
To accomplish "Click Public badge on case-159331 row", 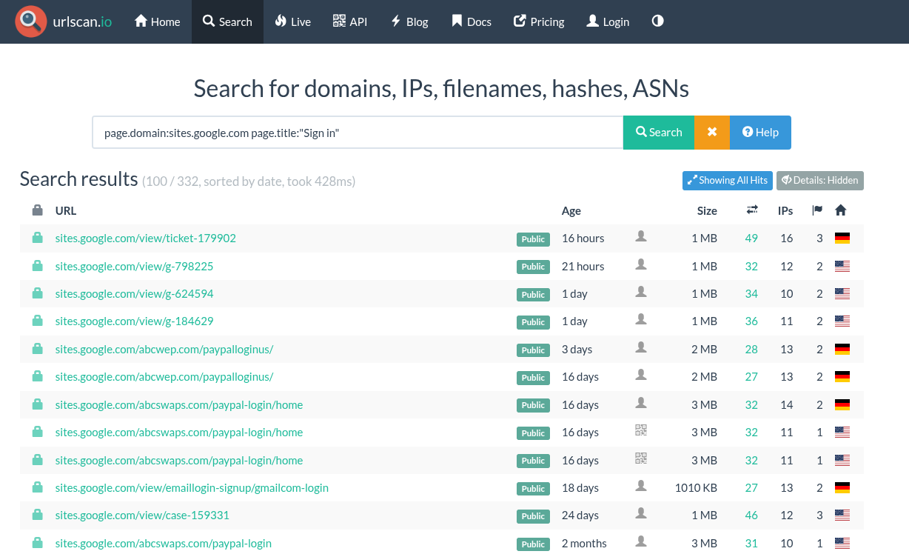I will point(533,516).
